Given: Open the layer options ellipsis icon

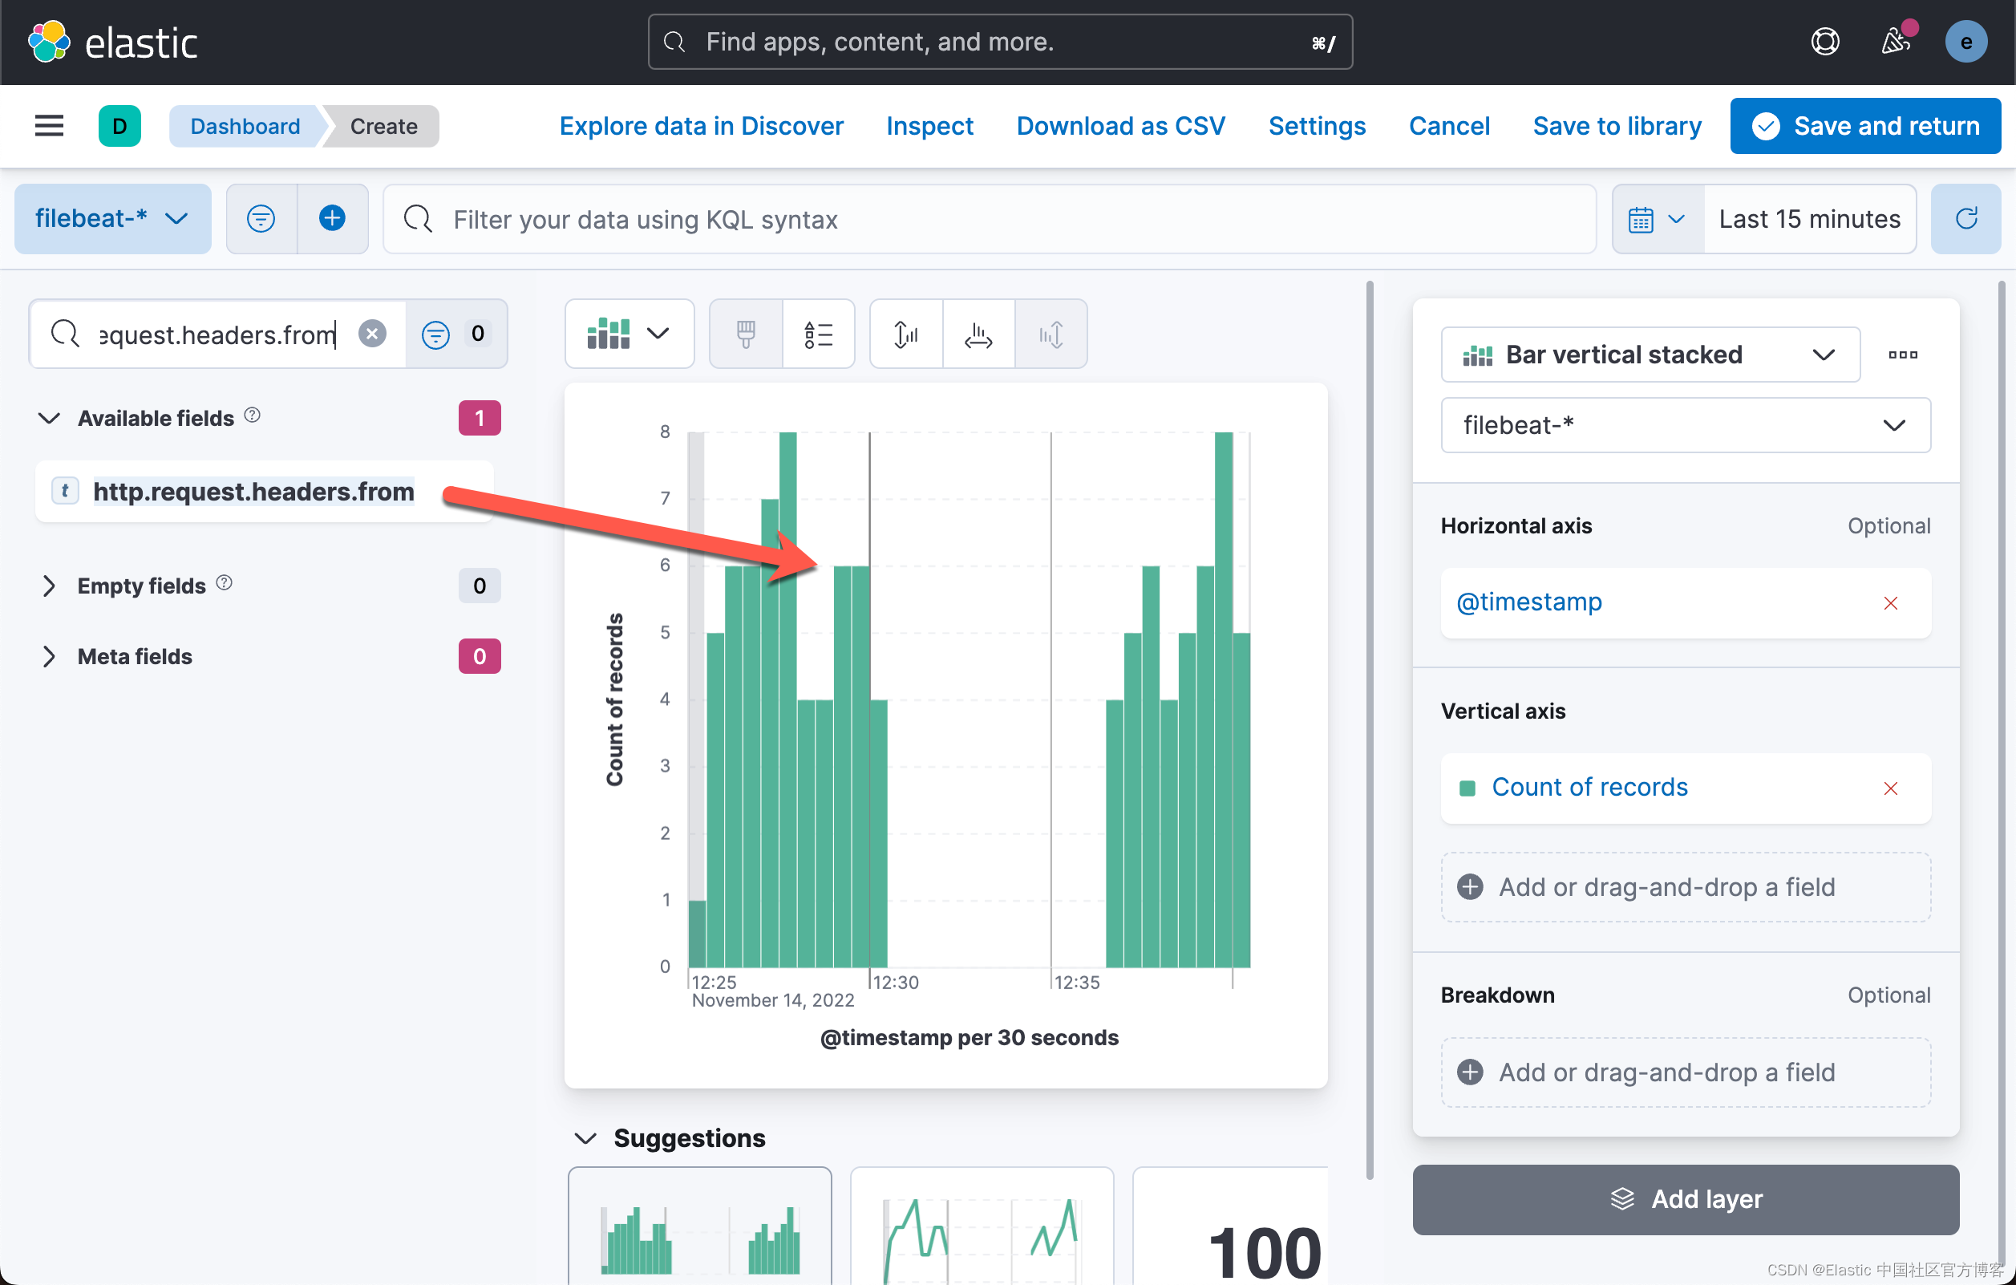Looking at the screenshot, I should [x=1902, y=354].
